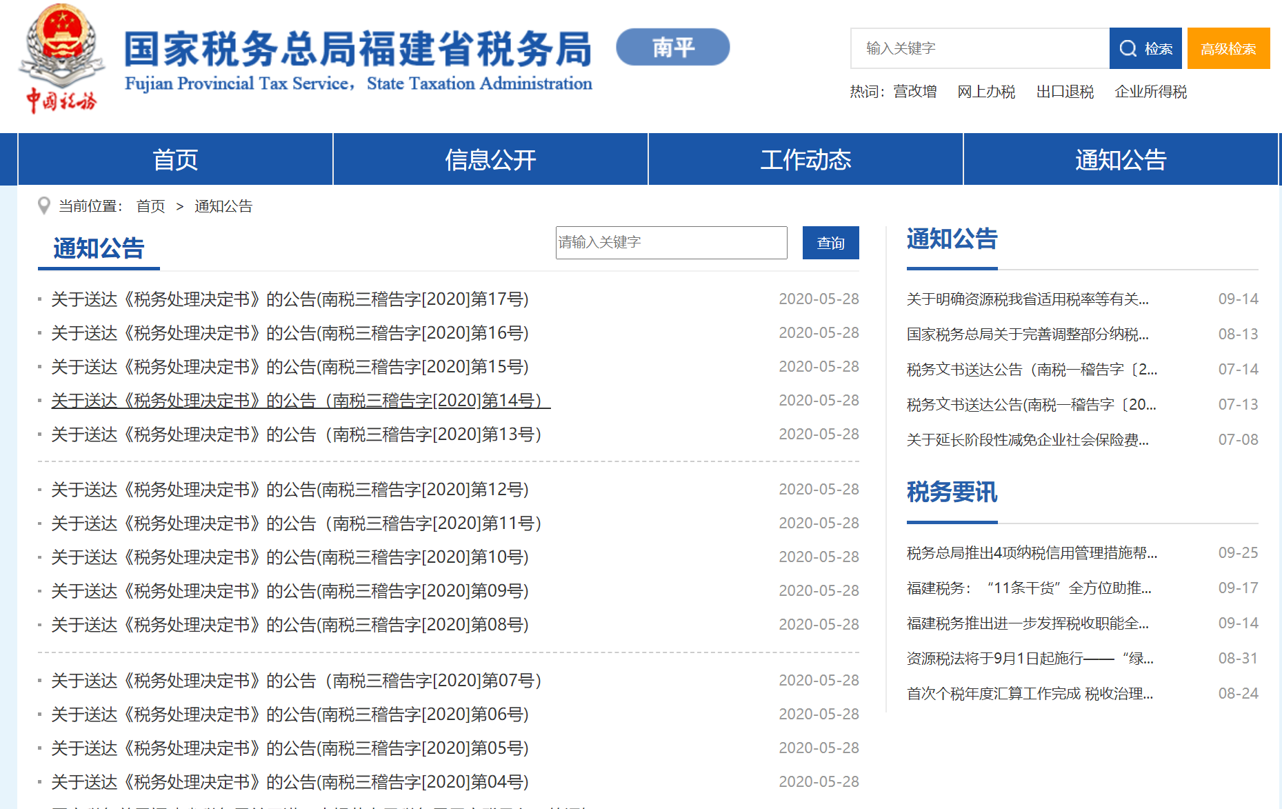1282x809 pixels.
Task: Open the 信息公开 navigation tab
Action: [490, 159]
